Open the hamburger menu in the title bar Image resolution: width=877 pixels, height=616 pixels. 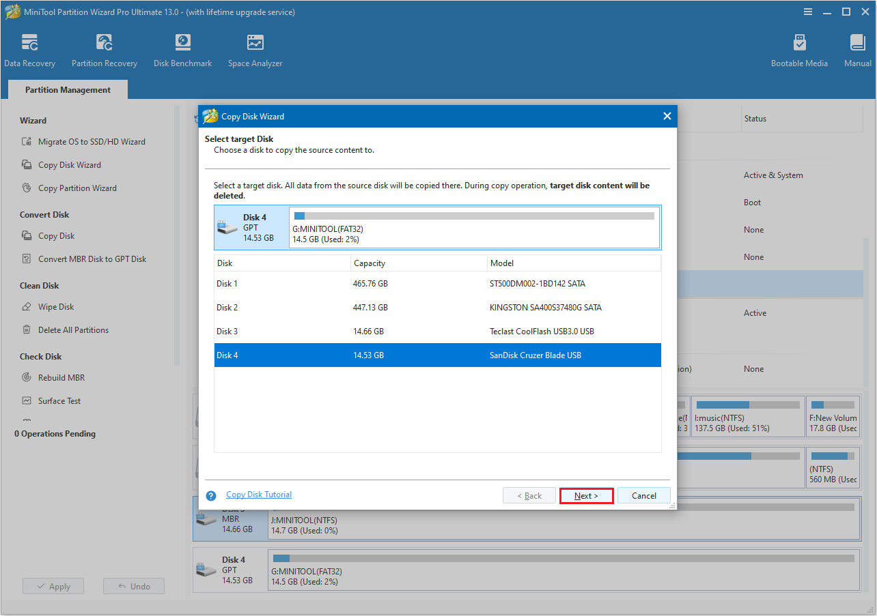[x=808, y=12]
